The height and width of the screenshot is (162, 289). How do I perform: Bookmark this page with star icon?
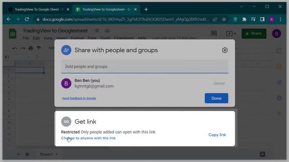224,19
